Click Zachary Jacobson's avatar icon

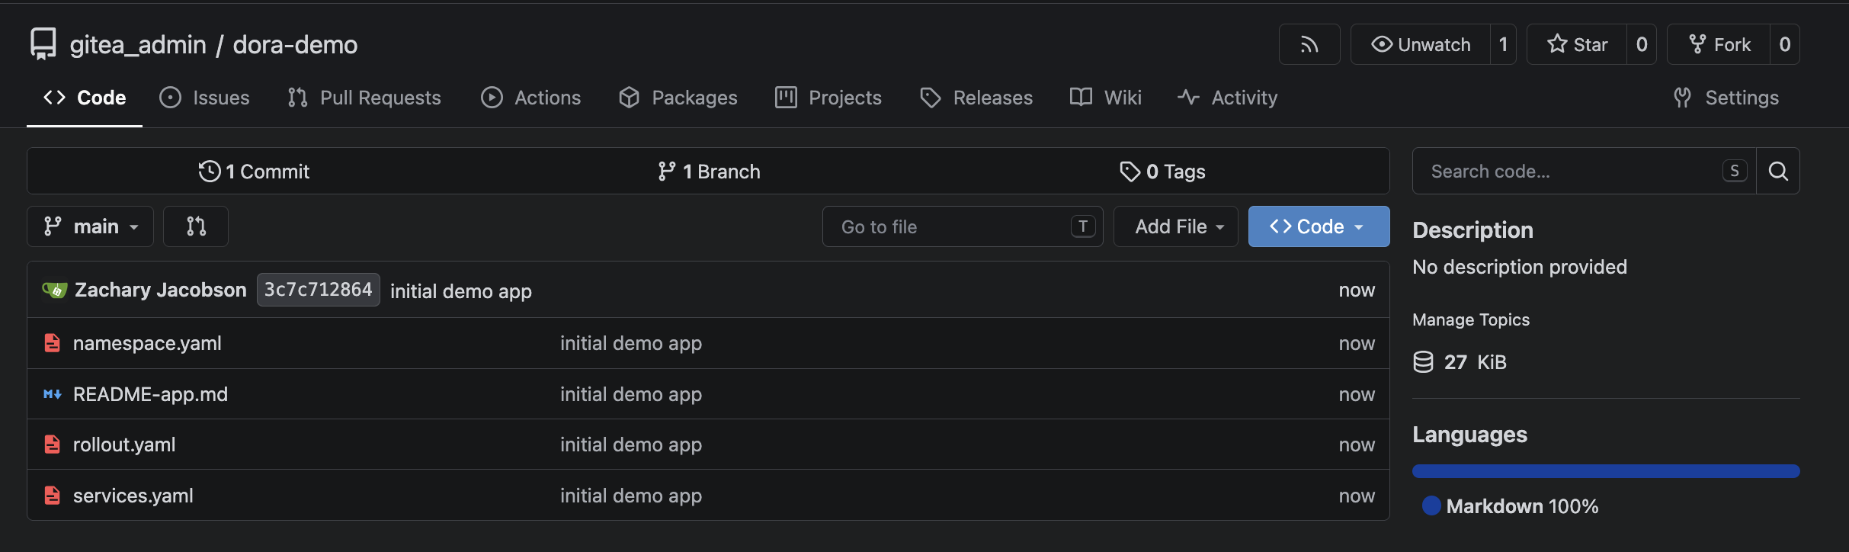tap(54, 290)
